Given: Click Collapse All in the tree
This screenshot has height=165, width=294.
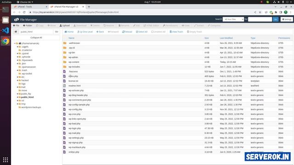Looking at the screenshot, I should point(36,38).
